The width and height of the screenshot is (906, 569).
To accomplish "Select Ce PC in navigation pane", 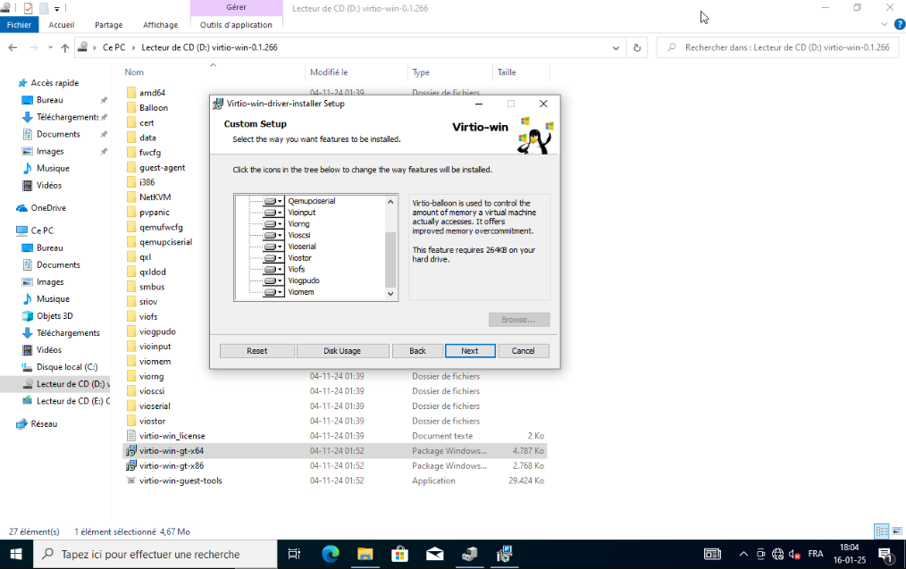I will tap(42, 230).
